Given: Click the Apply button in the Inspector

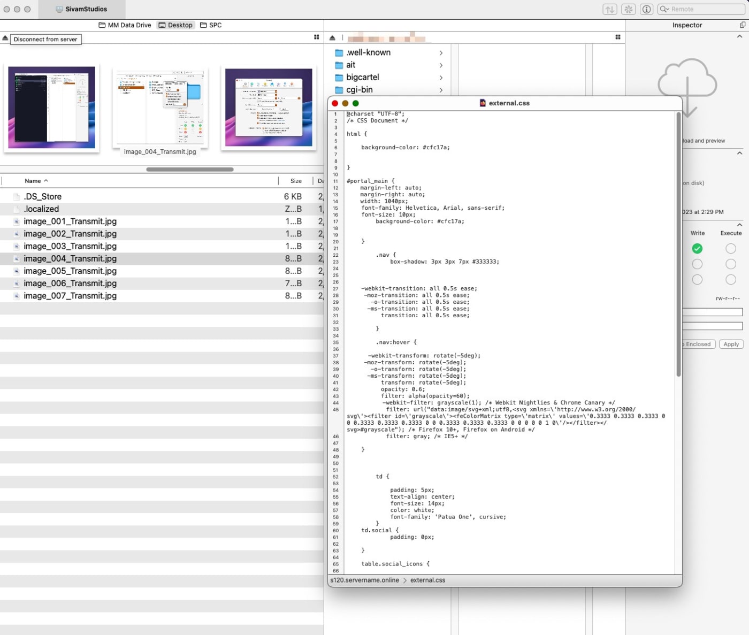Looking at the screenshot, I should (x=731, y=344).
